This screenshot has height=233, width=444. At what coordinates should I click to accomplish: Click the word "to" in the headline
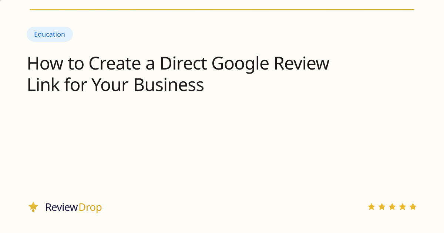pos(75,64)
